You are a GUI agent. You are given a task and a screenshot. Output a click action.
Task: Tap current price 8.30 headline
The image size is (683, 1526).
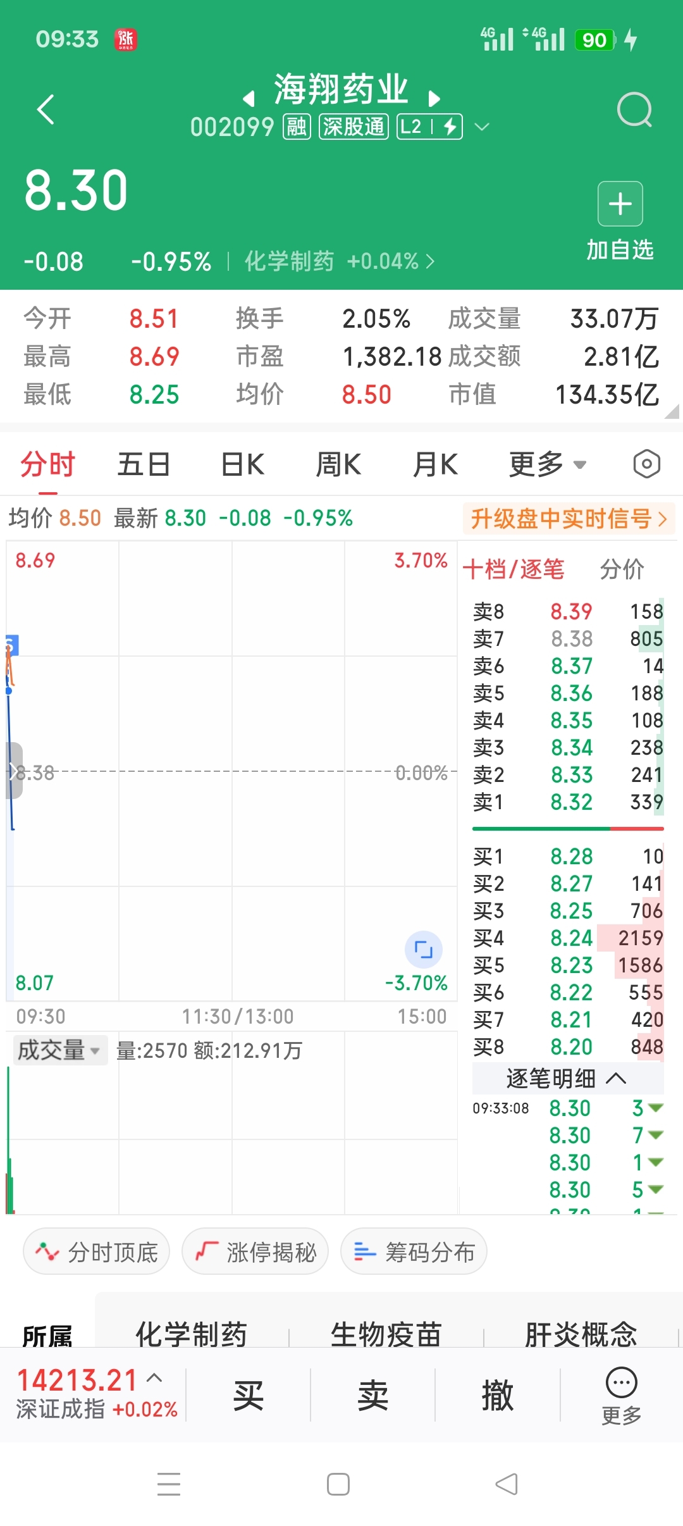(76, 190)
